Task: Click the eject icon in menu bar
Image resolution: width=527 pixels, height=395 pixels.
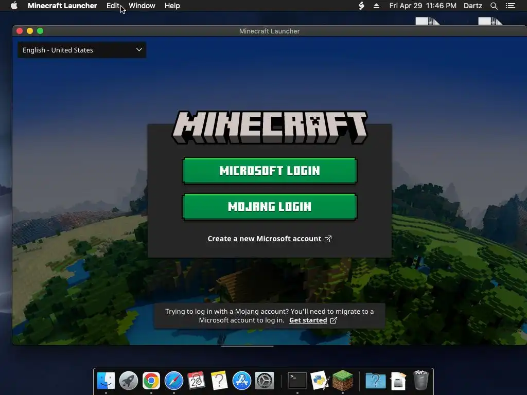Action: 376,6
